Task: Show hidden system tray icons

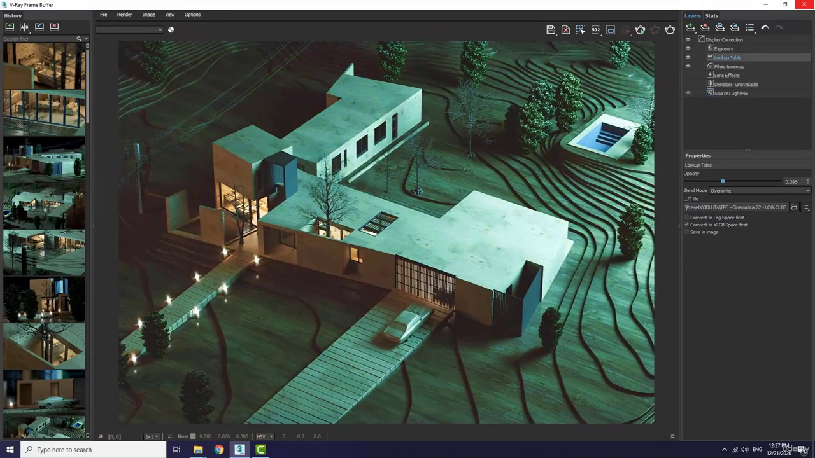Action: (724, 450)
